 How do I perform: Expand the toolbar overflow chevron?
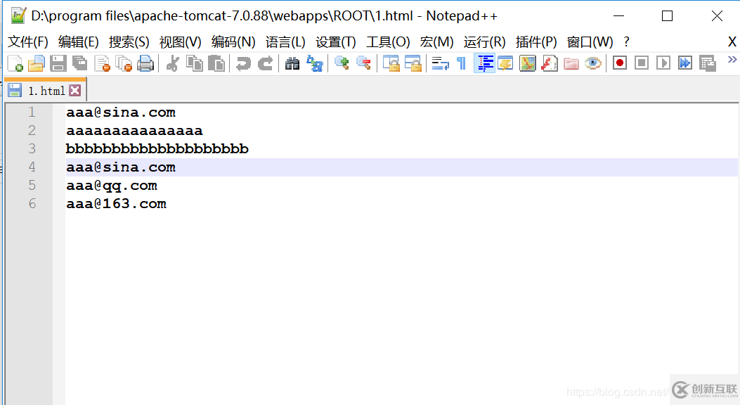coord(732,60)
